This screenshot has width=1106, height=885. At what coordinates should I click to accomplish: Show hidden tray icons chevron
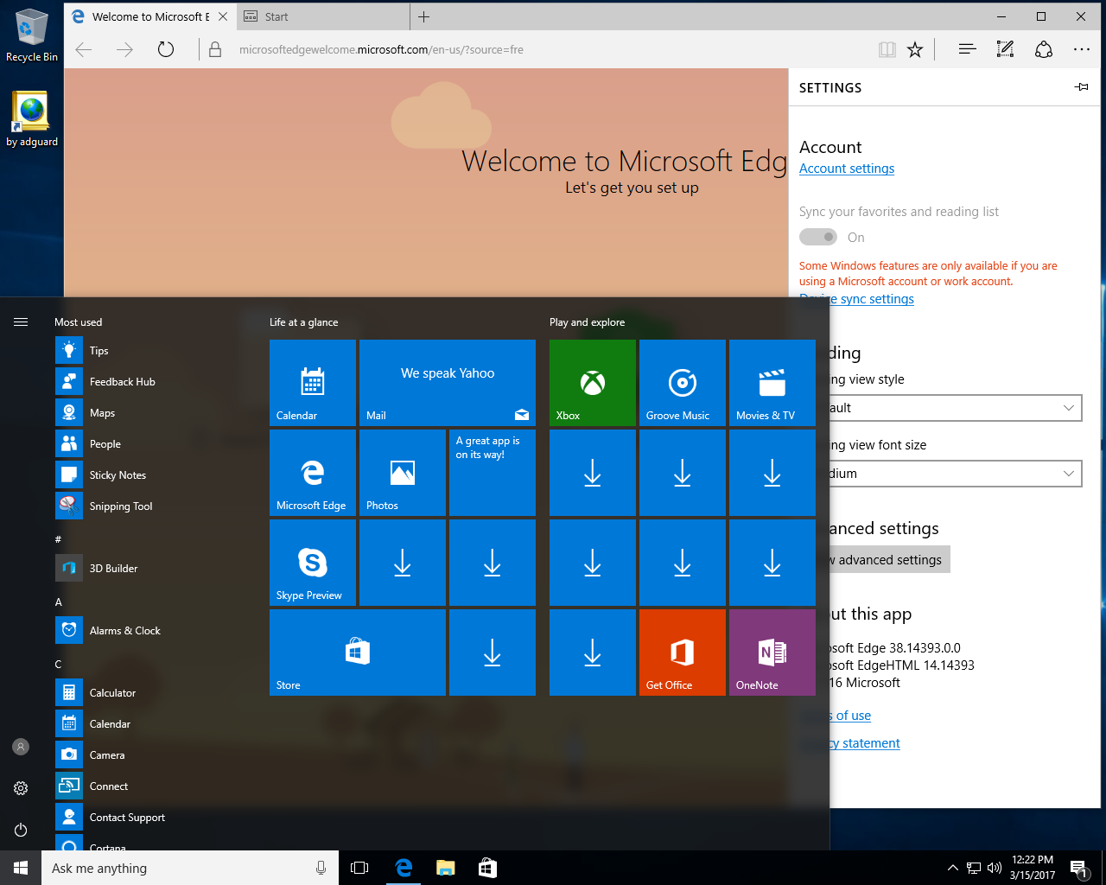tap(952, 869)
